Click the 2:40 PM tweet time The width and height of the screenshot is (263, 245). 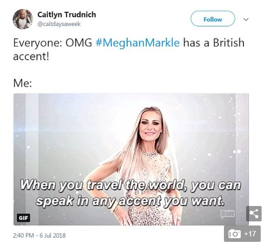point(24,235)
